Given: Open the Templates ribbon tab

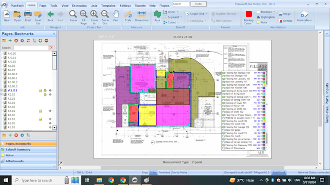Looking at the screenshot, I should point(108,6).
